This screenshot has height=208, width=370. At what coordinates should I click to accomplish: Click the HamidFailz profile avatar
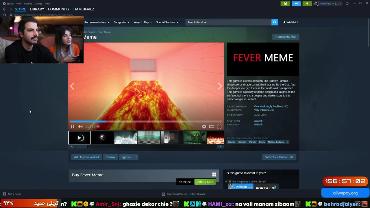click(316, 3)
